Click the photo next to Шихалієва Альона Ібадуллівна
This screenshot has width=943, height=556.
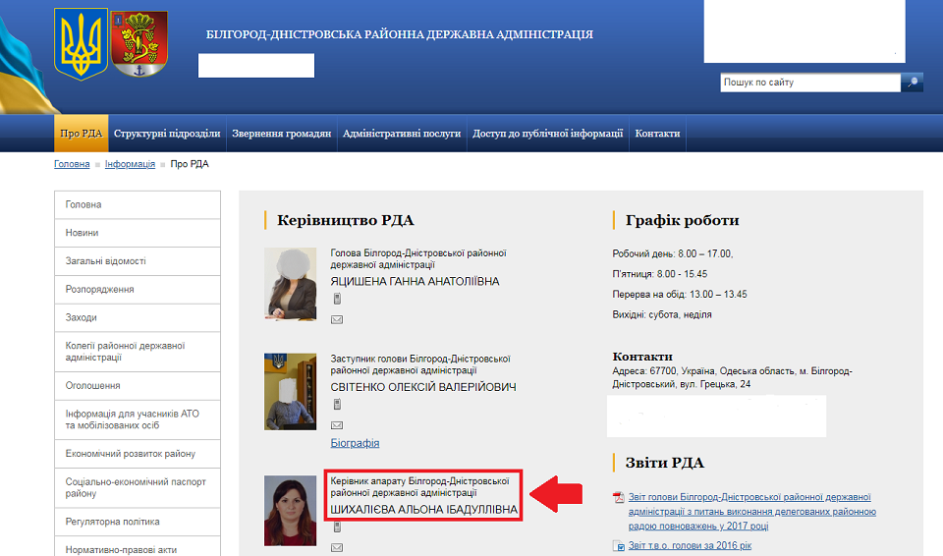pyautogui.click(x=290, y=511)
